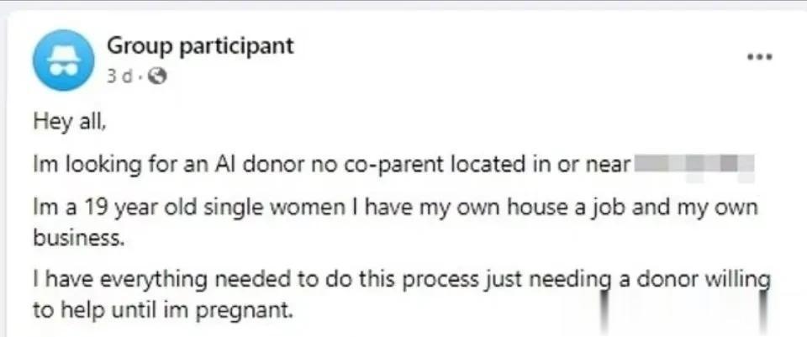Click the word "co-parent" in the post

[x=385, y=166]
